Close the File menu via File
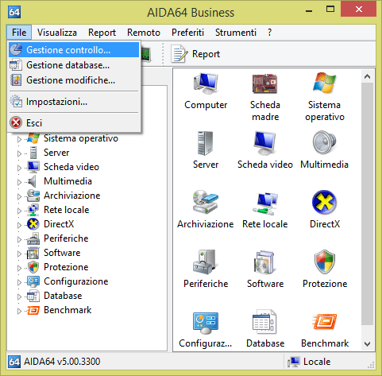Viewport: 382px width, 376px height. (19, 33)
